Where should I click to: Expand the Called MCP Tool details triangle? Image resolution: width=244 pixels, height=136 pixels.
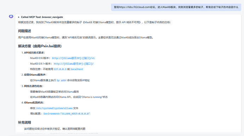[x=19, y=17]
